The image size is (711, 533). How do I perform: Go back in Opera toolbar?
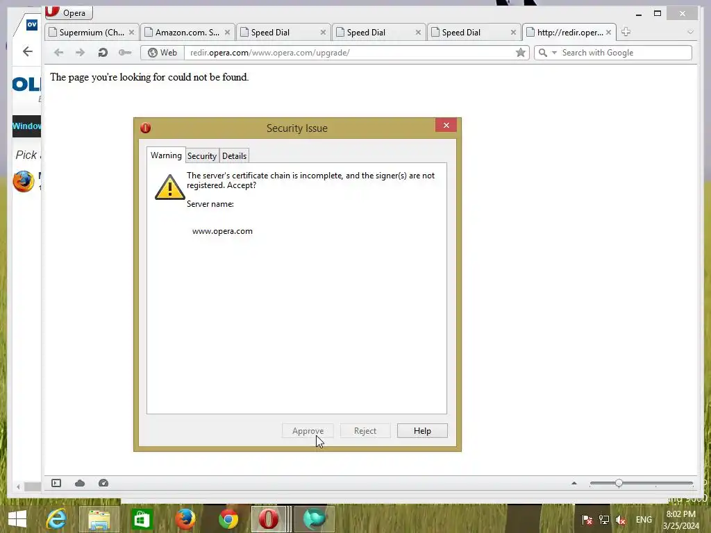[58, 53]
